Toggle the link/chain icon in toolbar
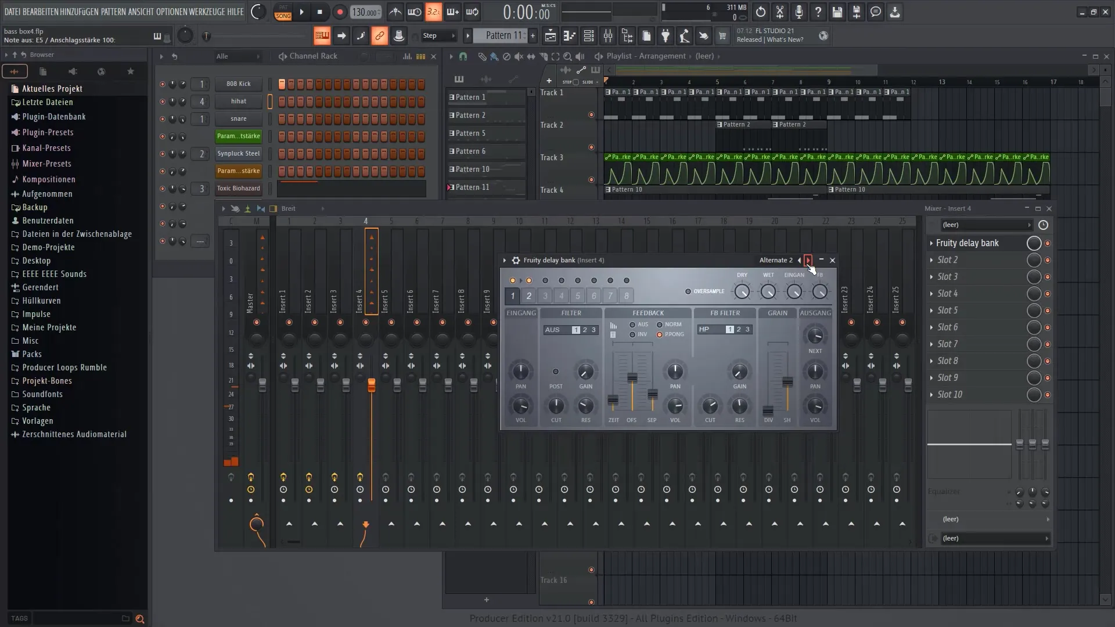 coord(379,36)
